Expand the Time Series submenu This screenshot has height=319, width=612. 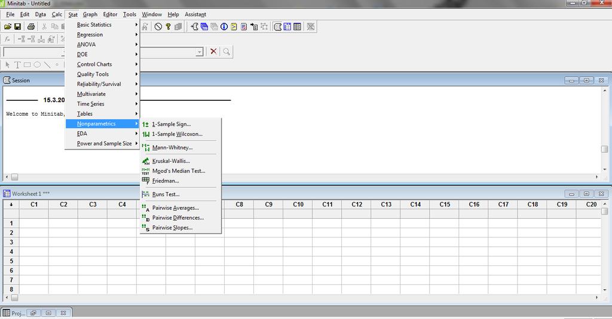[x=102, y=104]
